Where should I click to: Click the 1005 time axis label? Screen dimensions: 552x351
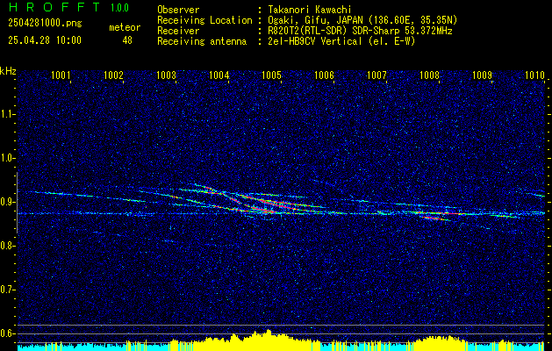[272, 75]
